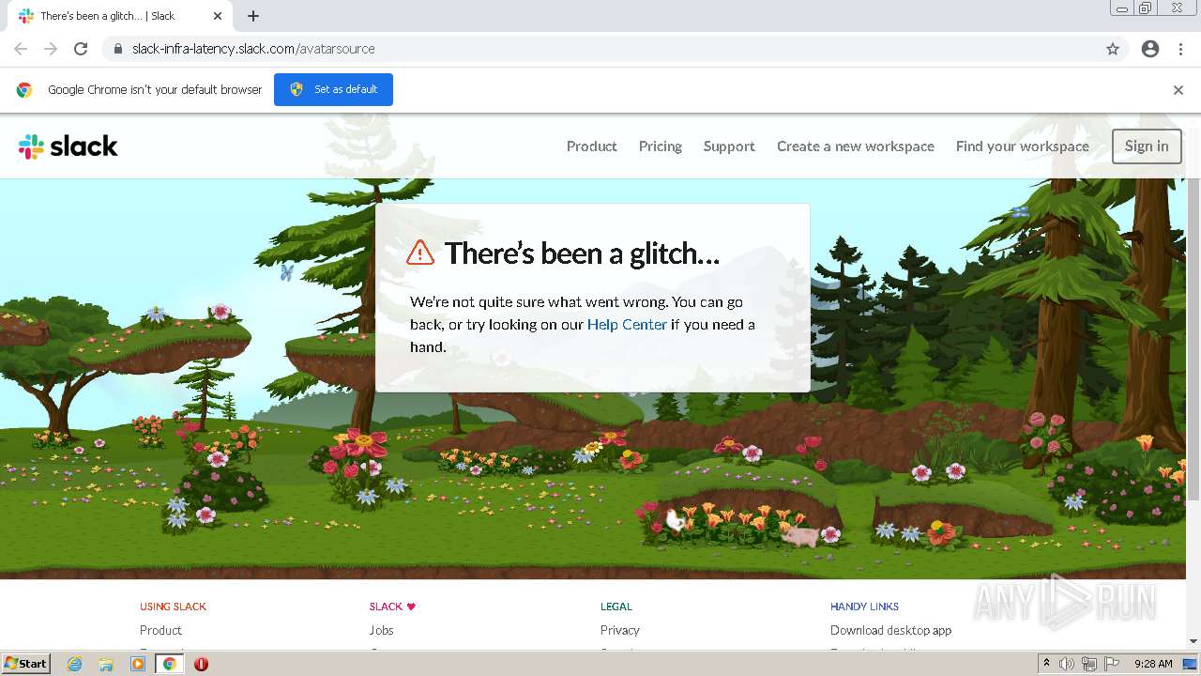Go back with the browser back arrow

(x=21, y=49)
